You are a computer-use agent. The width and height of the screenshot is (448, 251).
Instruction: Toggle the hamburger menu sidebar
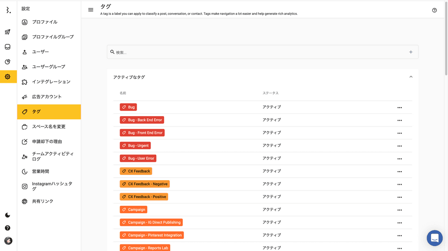click(x=91, y=10)
